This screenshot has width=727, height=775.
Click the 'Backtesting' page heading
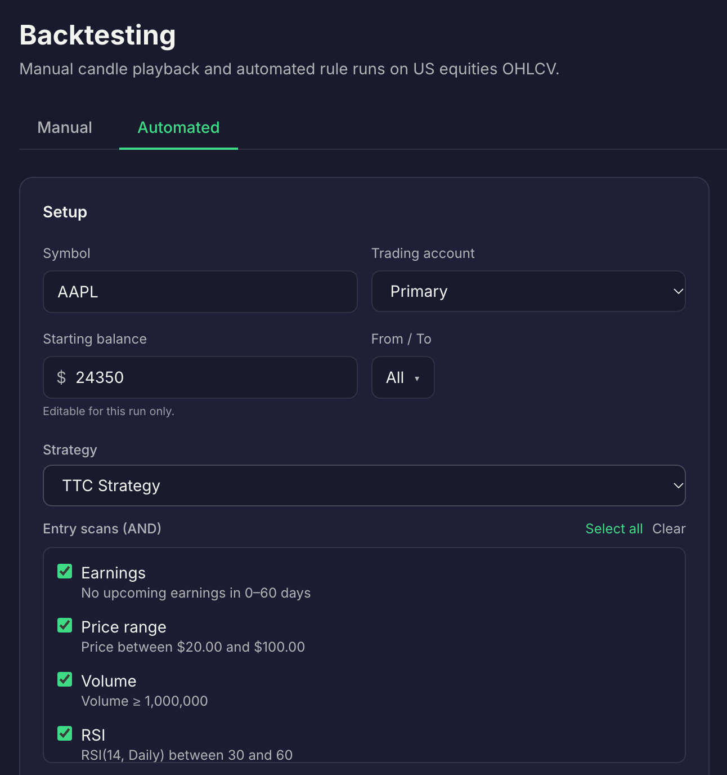(98, 35)
